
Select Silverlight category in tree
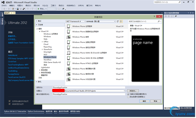pos(47,52)
